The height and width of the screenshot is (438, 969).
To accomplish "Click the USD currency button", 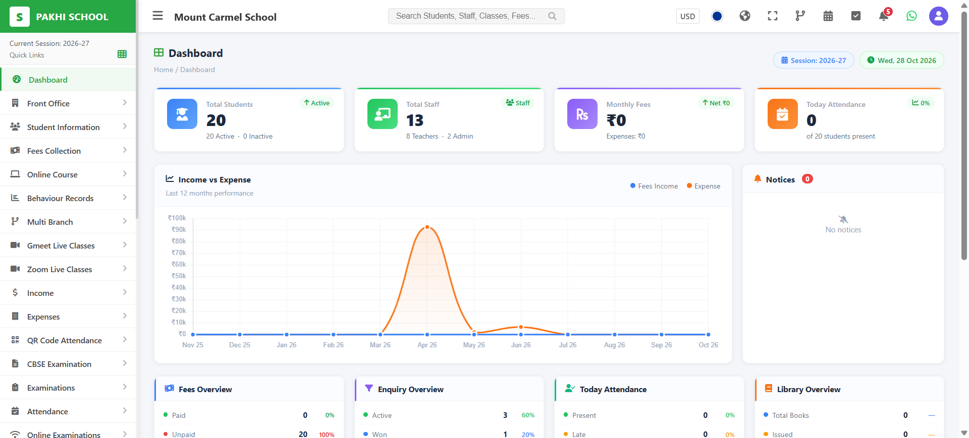I will [x=687, y=16].
